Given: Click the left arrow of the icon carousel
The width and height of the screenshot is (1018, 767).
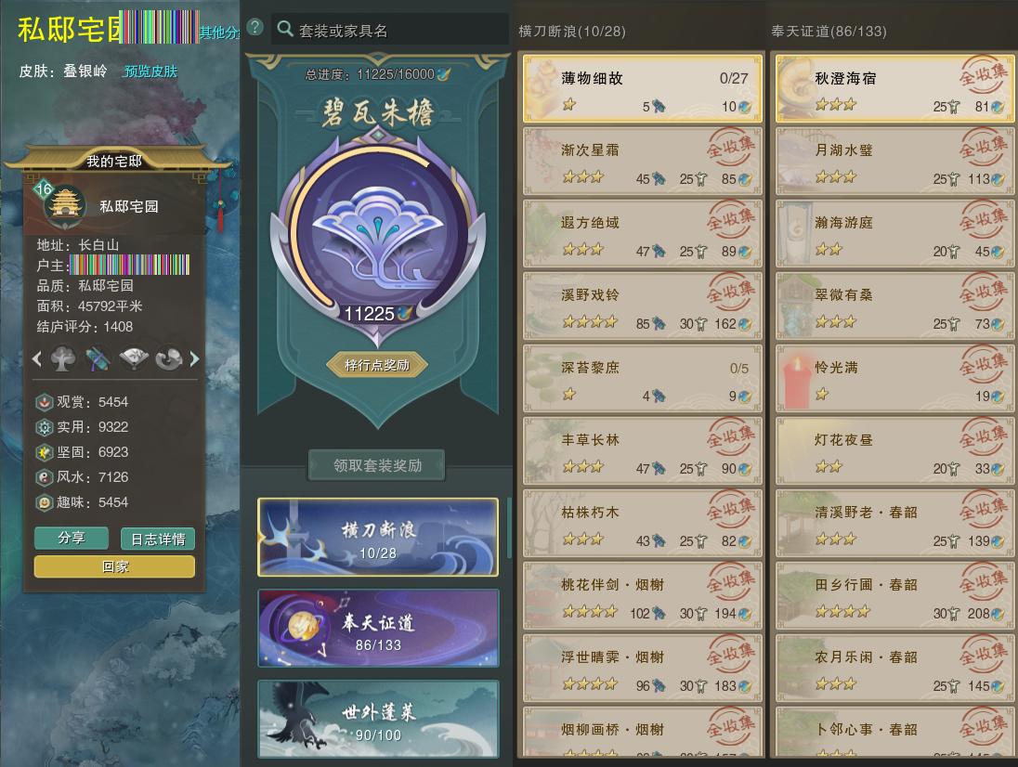Looking at the screenshot, I should click(x=37, y=358).
